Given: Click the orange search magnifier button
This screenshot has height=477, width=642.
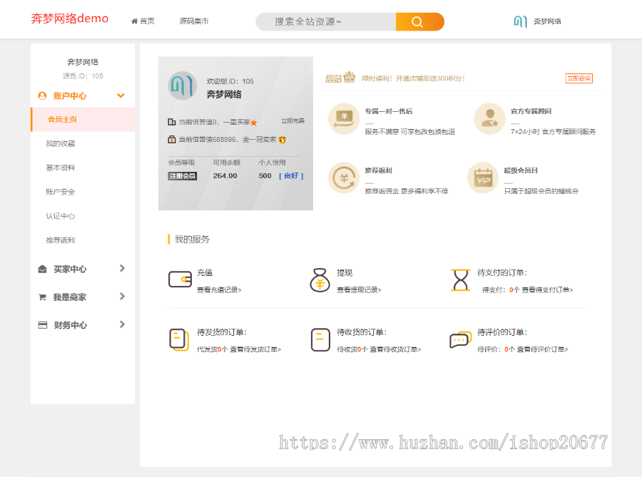Looking at the screenshot, I should click(419, 21).
